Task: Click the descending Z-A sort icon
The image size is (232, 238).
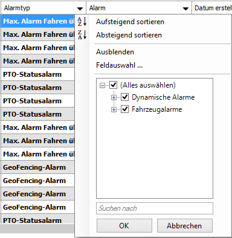Action: pos(82,35)
